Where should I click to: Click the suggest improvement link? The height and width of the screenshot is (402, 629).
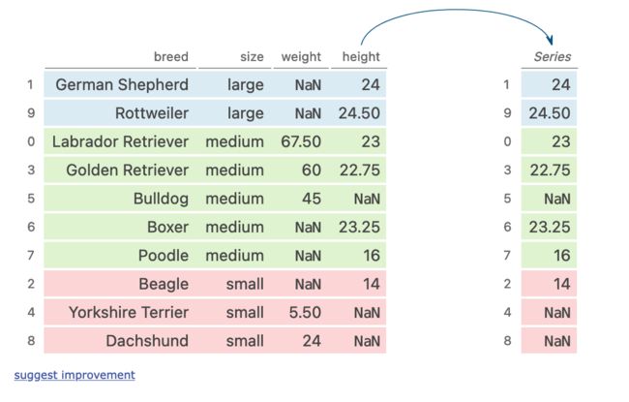pos(75,375)
